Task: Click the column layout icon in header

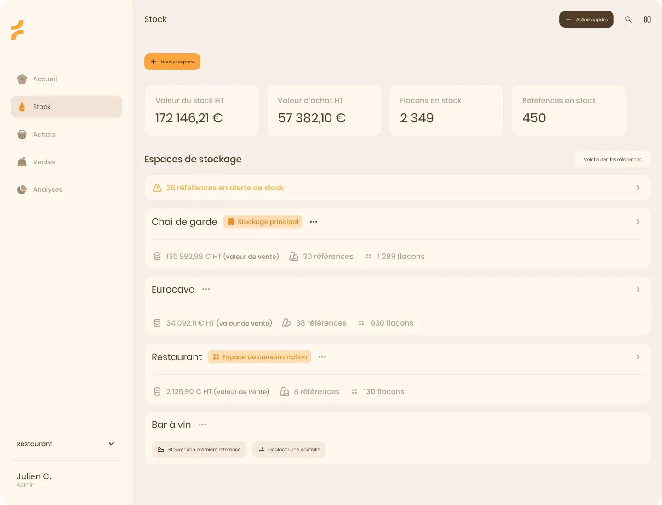Action: click(x=647, y=19)
